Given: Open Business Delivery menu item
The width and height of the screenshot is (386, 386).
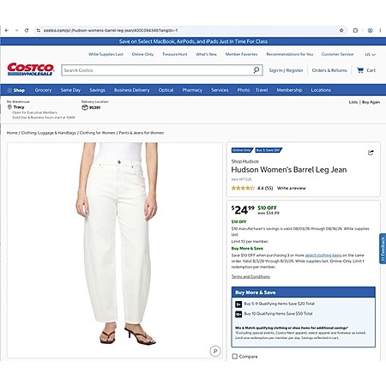Looking at the screenshot, I should [x=132, y=90].
